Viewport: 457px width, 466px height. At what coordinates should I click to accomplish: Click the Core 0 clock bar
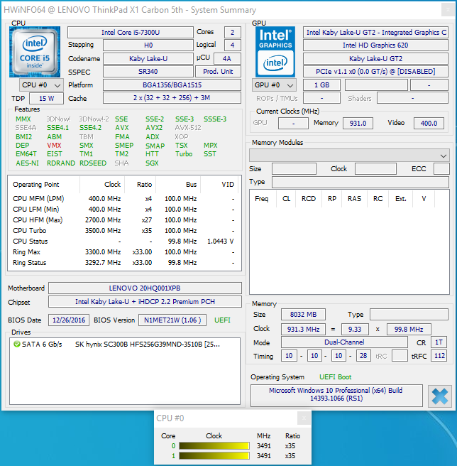(214, 446)
